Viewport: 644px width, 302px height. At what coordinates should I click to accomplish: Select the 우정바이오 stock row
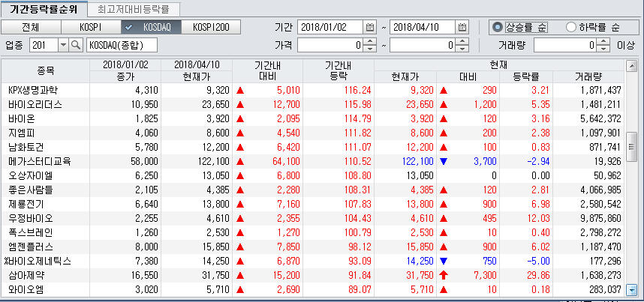click(312, 218)
